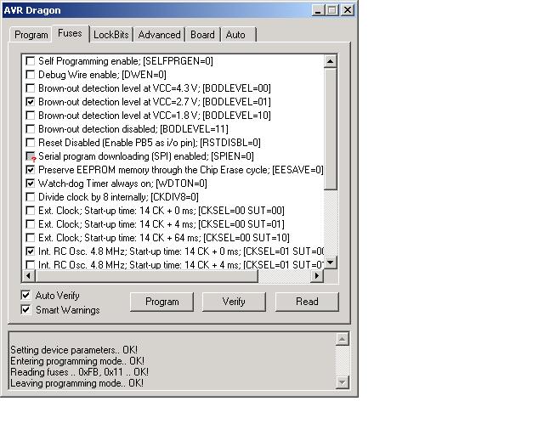Click the Program button to write fuses
This screenshot has width=544, height=435.
coord(161,302)
